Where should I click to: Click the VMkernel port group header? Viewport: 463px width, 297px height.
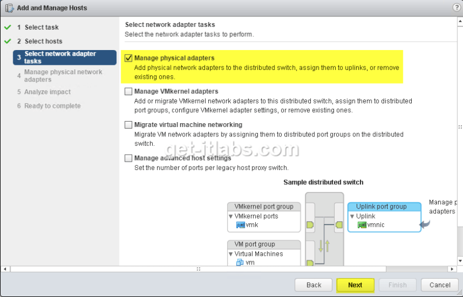coord(264,207)
